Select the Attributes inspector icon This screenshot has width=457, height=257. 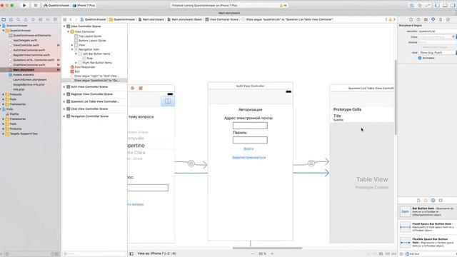pos(433,19)
